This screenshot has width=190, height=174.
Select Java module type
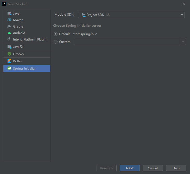tap(27, 13)
